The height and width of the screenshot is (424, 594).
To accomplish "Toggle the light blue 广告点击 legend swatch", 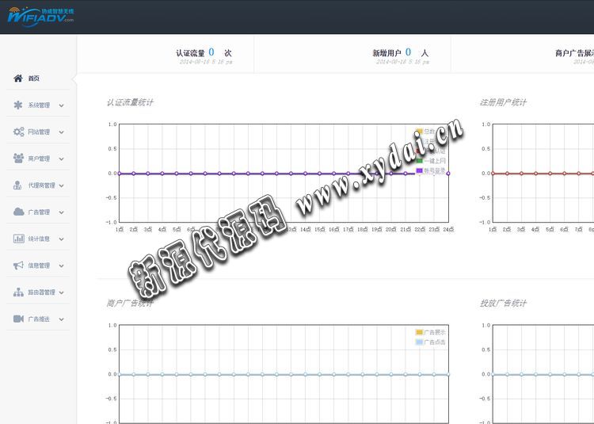I will coord(419,342).
